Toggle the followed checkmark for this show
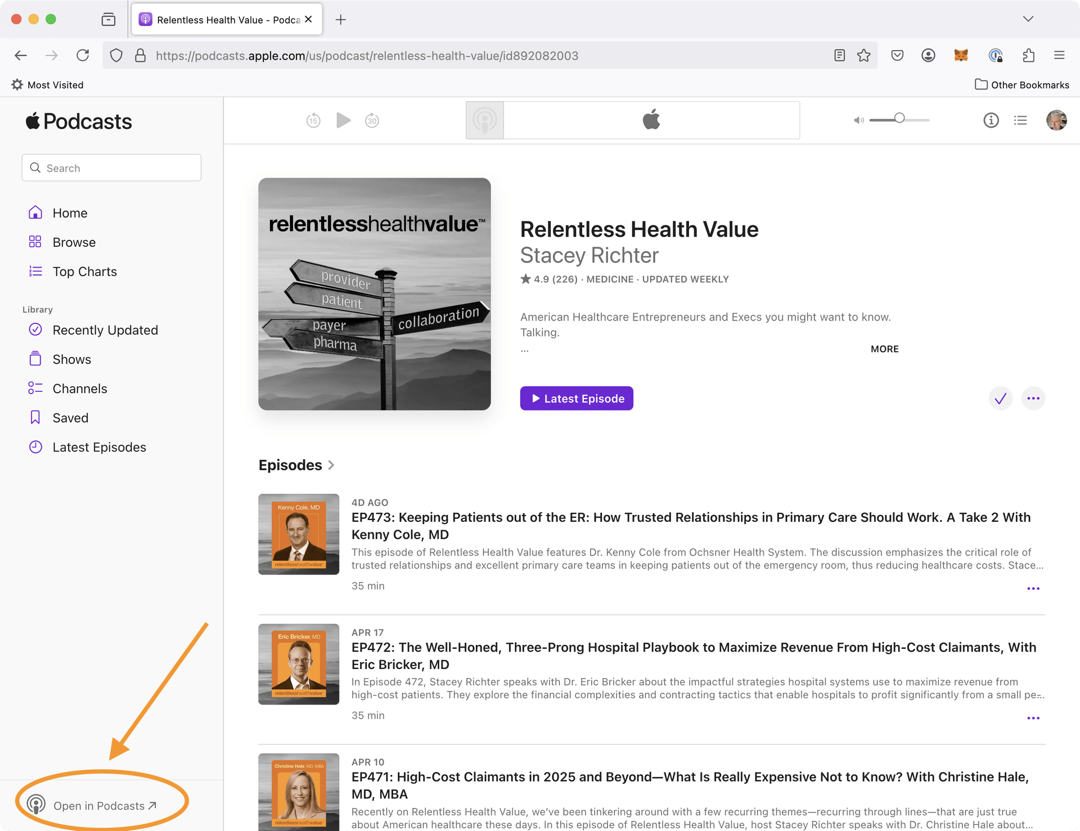Screen dimensions: 1080x831 click(x=1000, y=399)
